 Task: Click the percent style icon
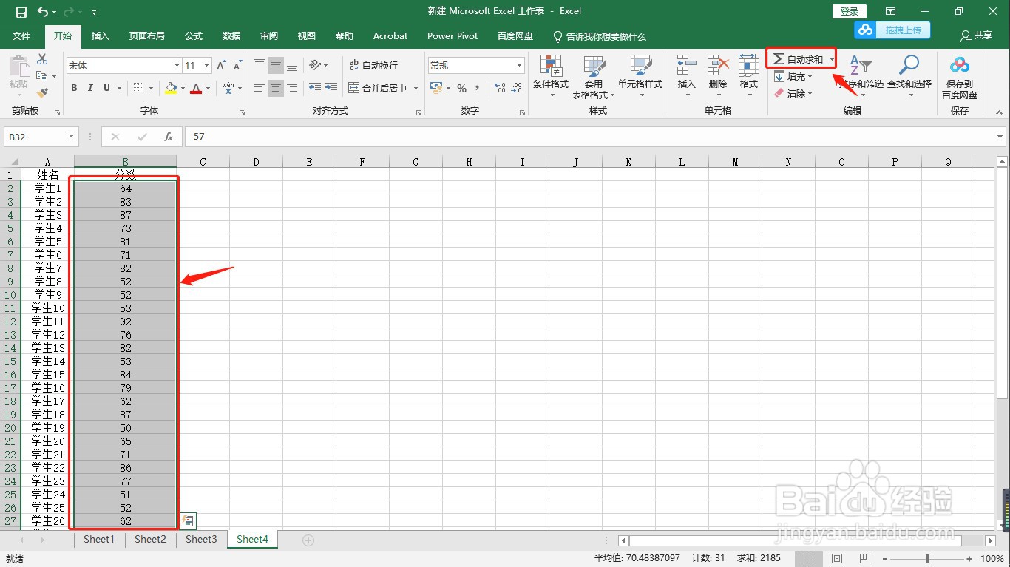pyautogui.click(x=461, y=88)
